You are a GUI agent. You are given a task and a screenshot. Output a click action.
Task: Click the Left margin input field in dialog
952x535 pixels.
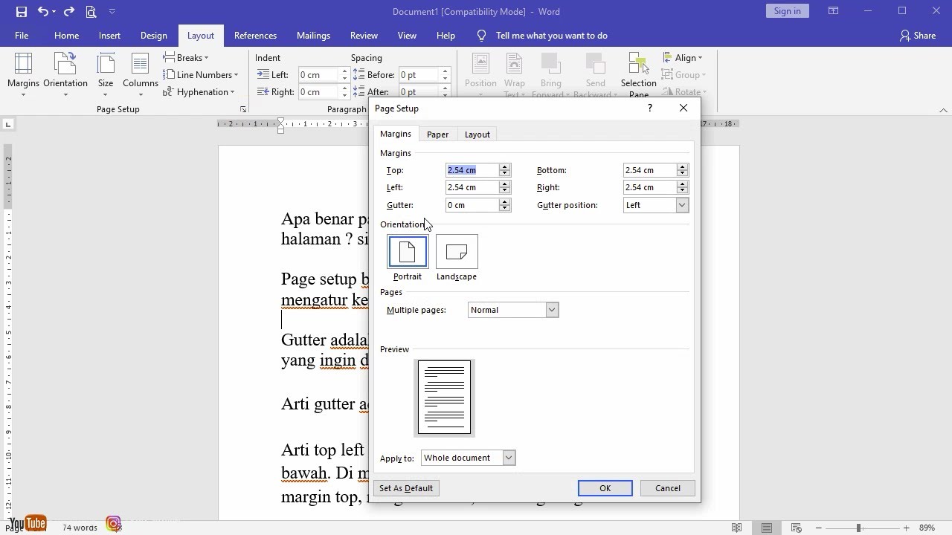(x=472, y=187)
